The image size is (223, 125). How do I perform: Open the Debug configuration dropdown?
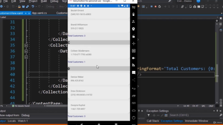tap(51, 7)
